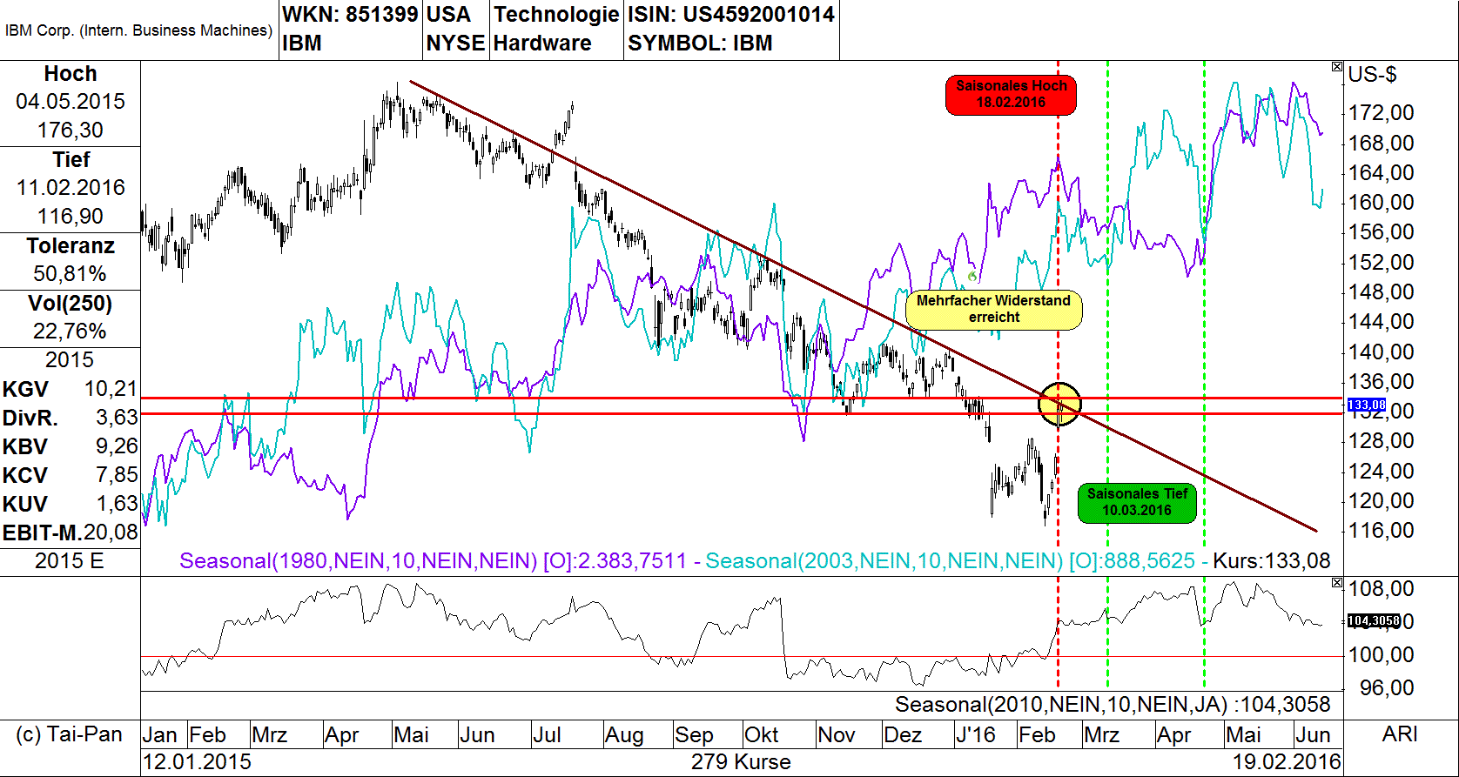
Task: Click the blue 133,08 price tag
Action: point(1366,405)
